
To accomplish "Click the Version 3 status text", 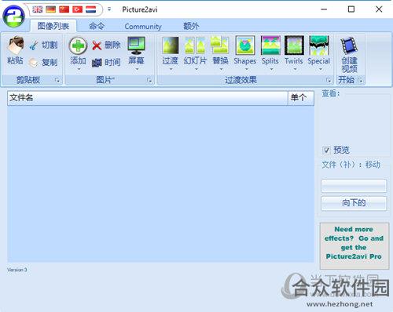I will pos(17,270).
